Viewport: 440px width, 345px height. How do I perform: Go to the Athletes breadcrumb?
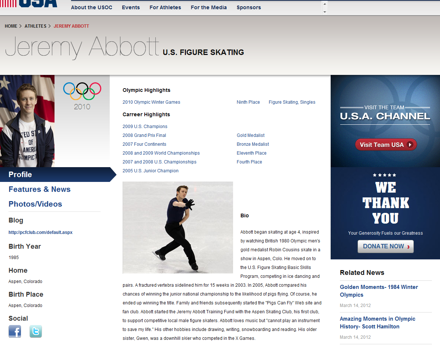point(35,26)
